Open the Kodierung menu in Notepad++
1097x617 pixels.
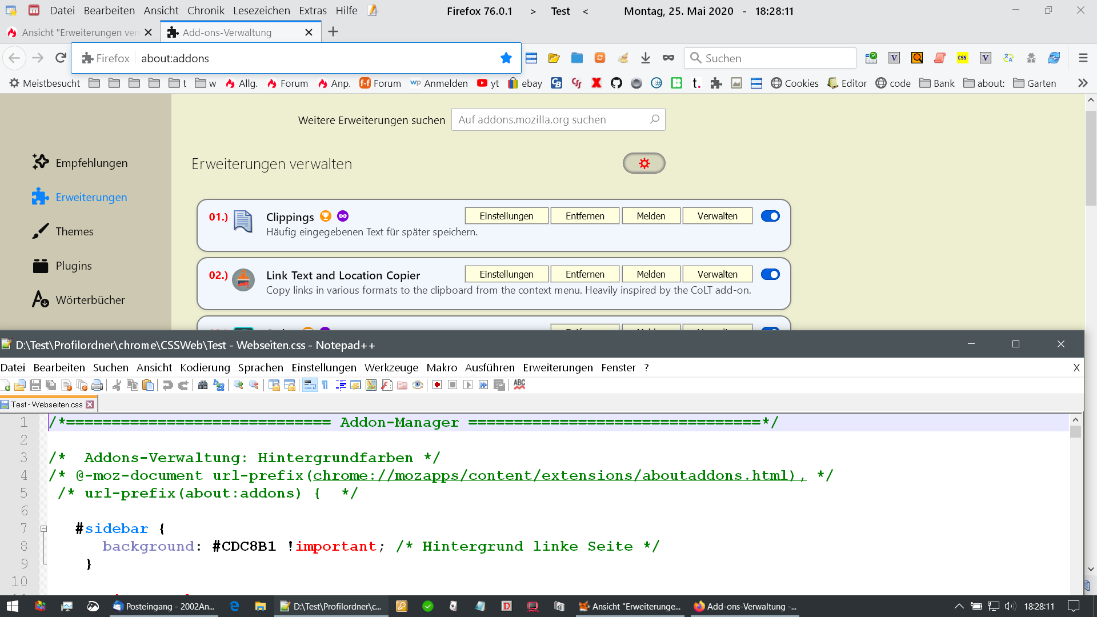(x=205, y=367)
